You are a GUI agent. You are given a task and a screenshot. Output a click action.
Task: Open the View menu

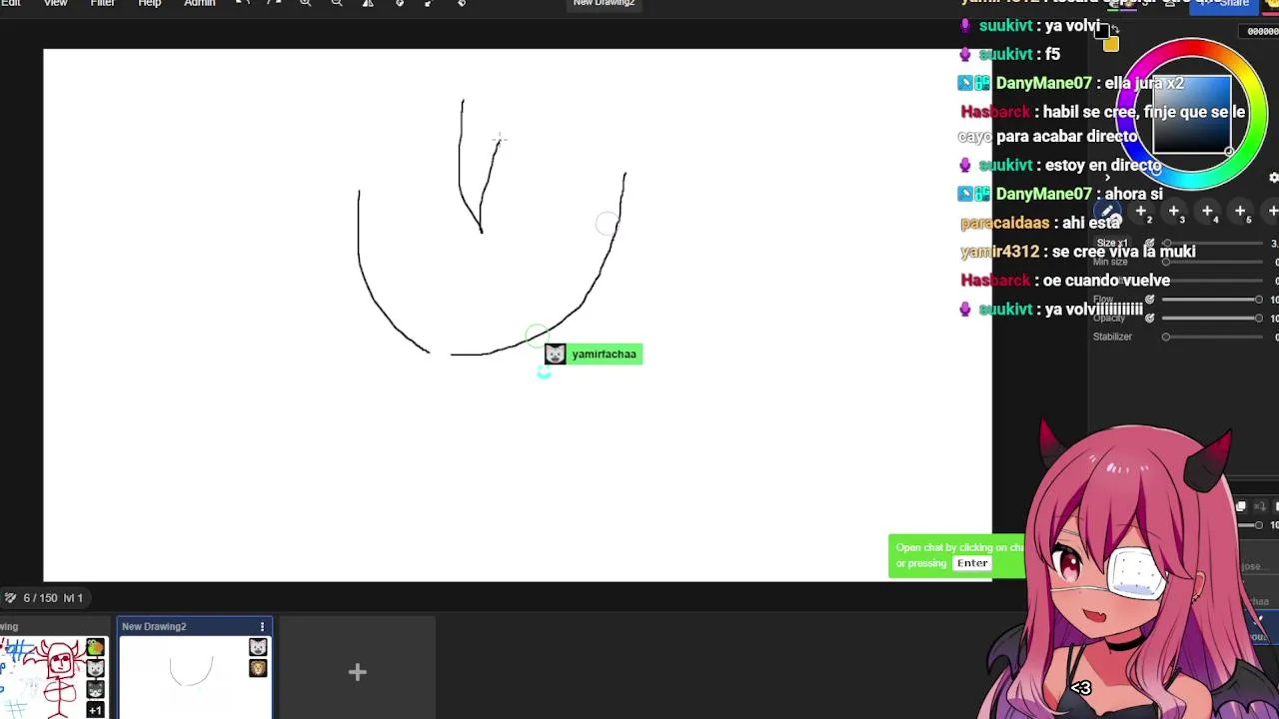click(x=55, y=3)
